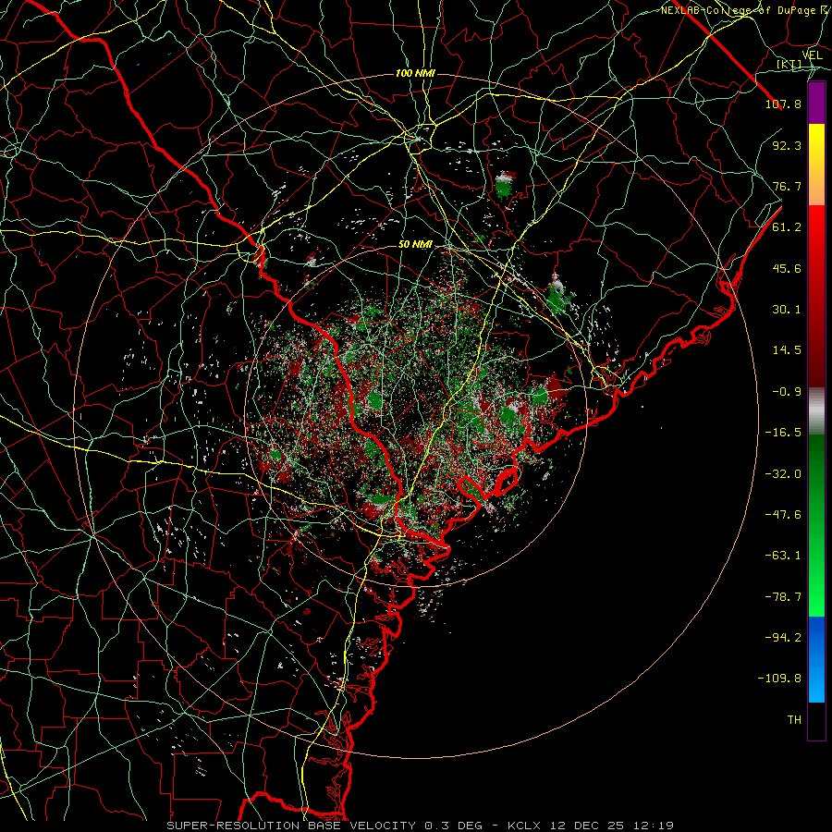Image resolution: width=832 pixels, height=832 pixels.
Task: Pick the blue segment of the velocity color bar
Action: point(816,659)
